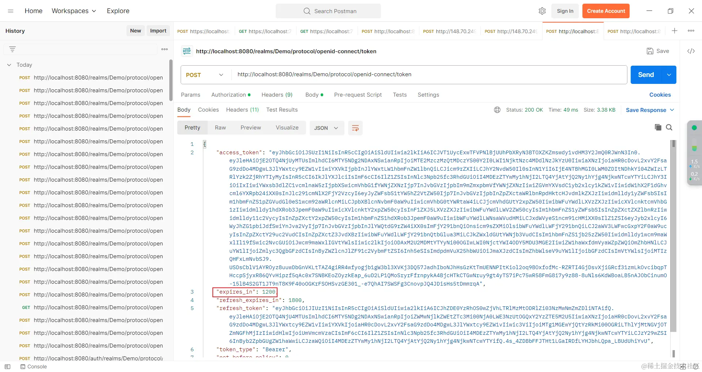Click the Save Response link
Viewport: 702px width, 372px height.
(646, 110)
